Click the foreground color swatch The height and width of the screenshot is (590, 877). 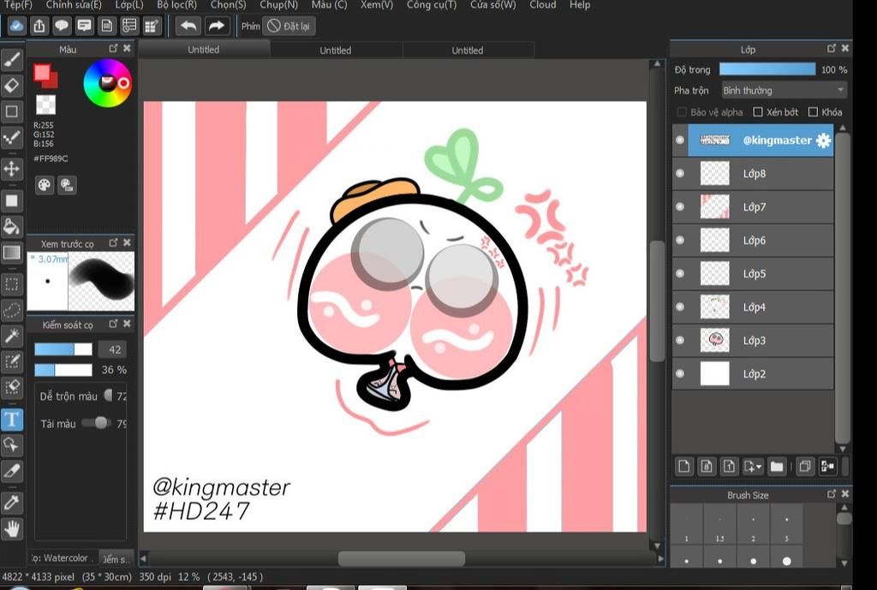pyautogui.click(x=42, y=73)
